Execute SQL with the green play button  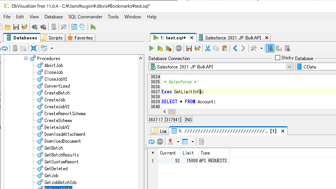152,49
